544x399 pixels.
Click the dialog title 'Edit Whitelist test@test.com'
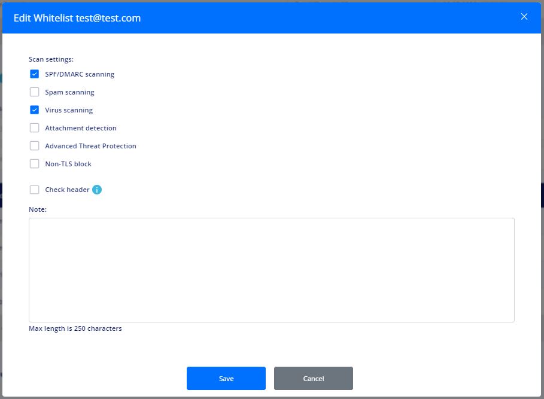coord(77,18)
